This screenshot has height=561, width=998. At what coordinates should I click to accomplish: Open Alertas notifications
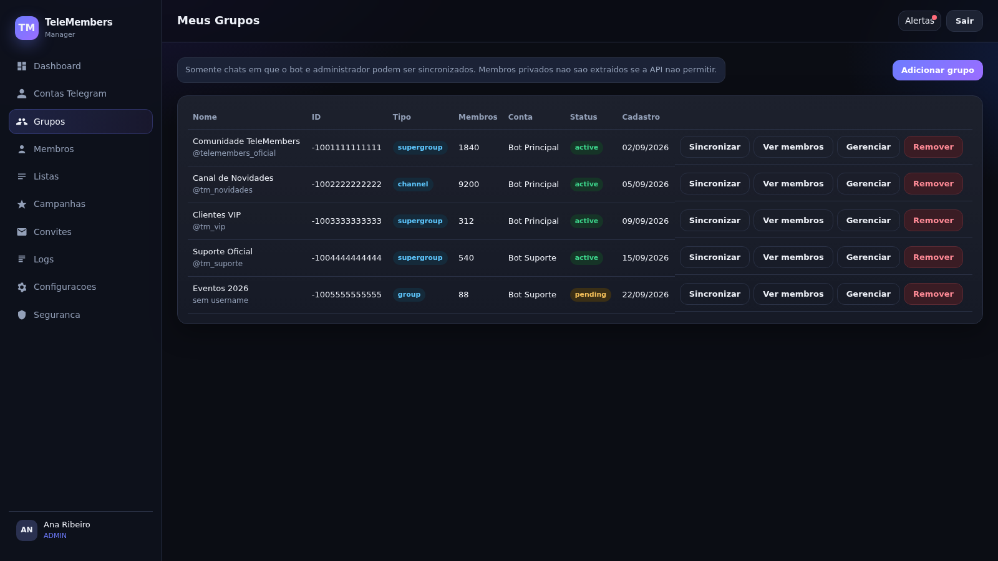click(x=919, y=21)
